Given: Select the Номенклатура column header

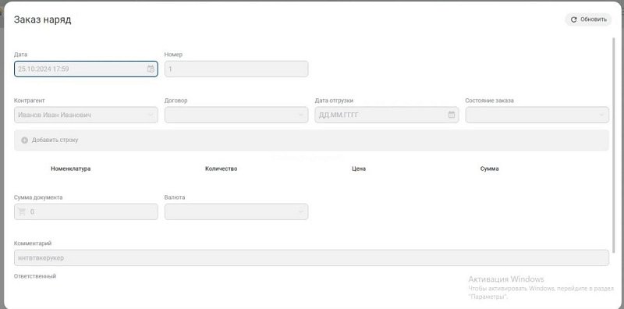Looking at the screenshot, I should tap(71, 169).
